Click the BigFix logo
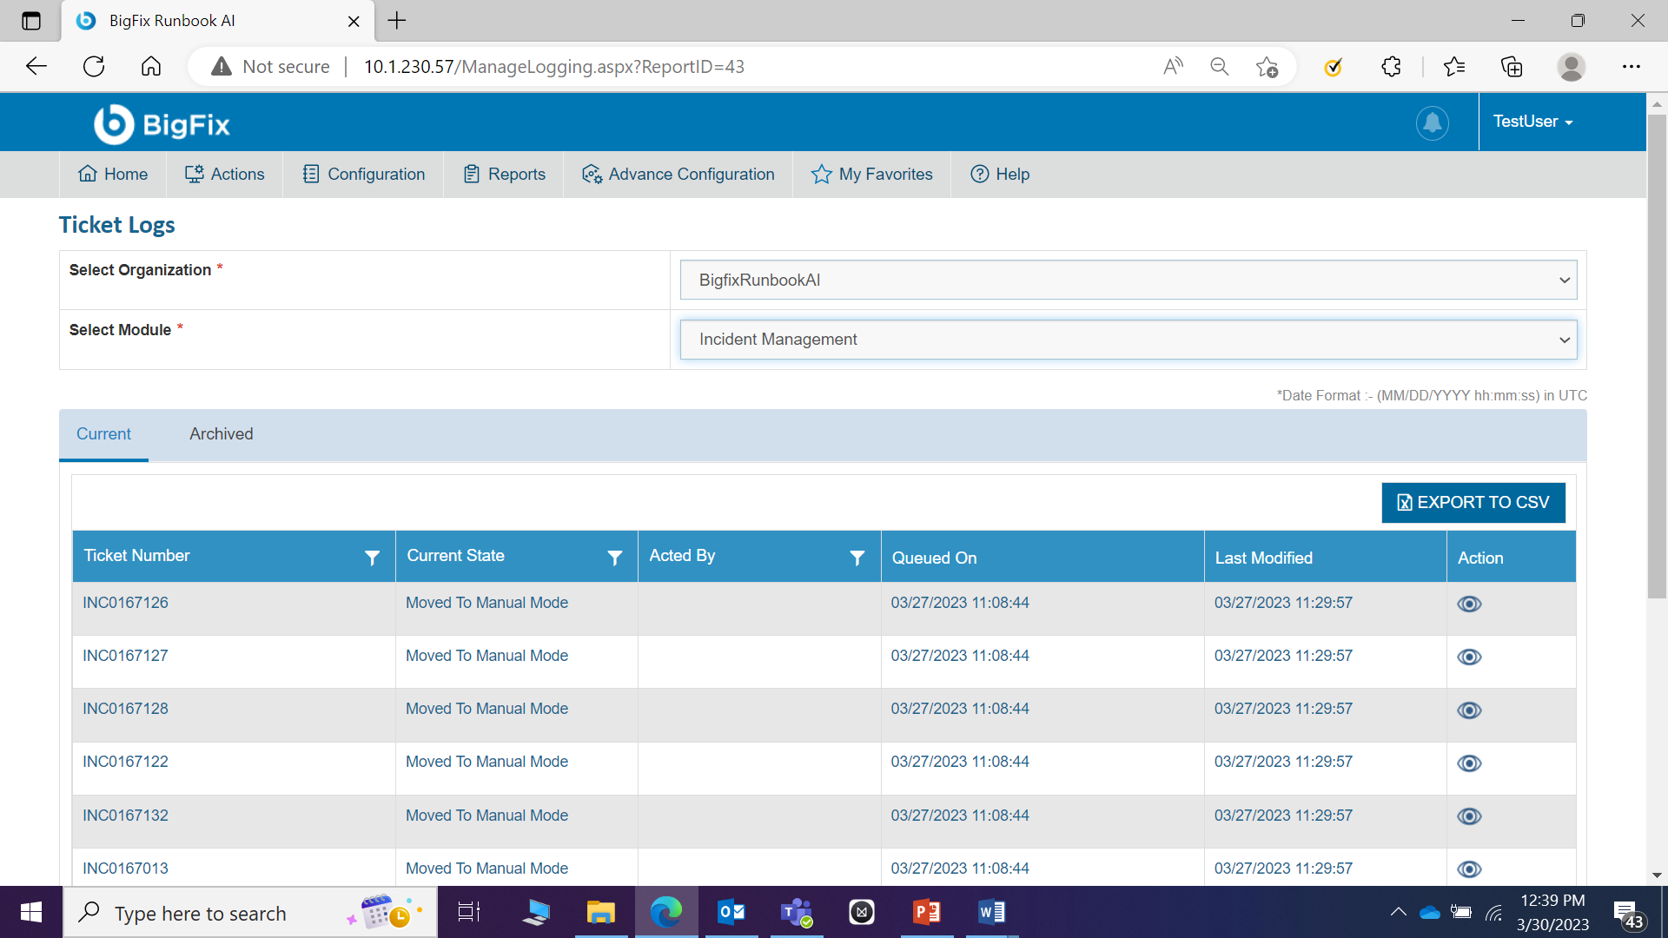 tap(162, 124)
